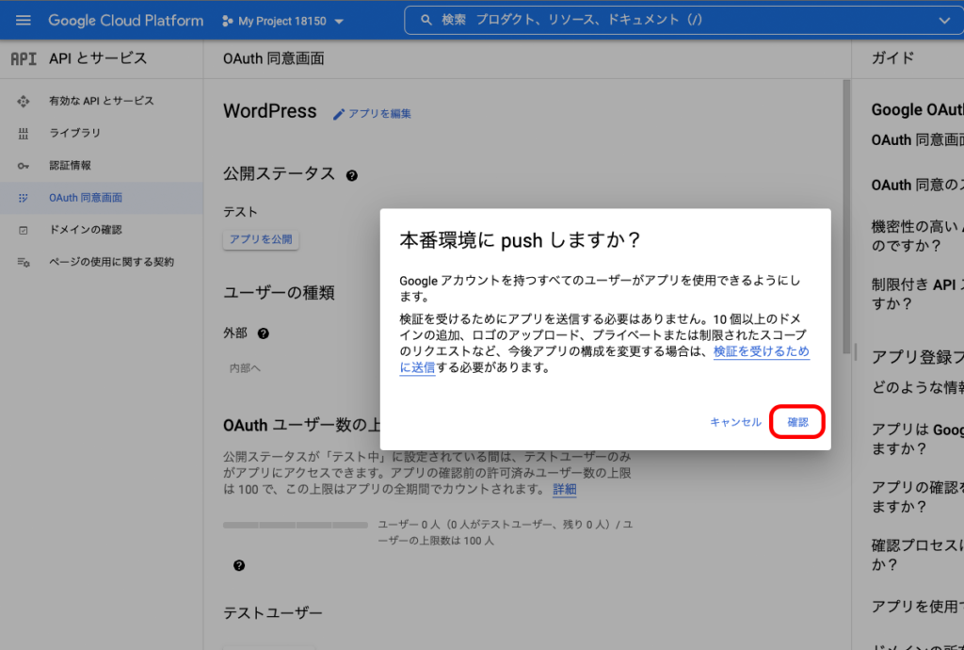Click the project selector icon

tap(227, 21)
